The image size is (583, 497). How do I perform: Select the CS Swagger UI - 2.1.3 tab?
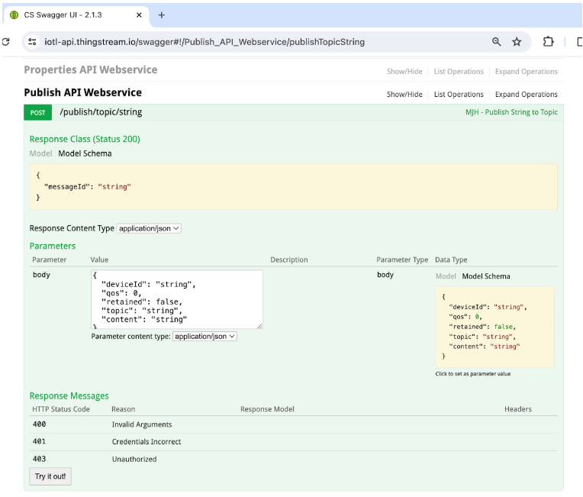[76, 15]
